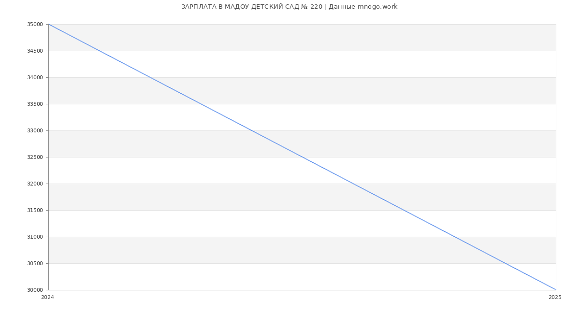Image resolution: width=580 pixels, height=314 pixels.
Task: Click the chart title text
Action: (289, 7)
